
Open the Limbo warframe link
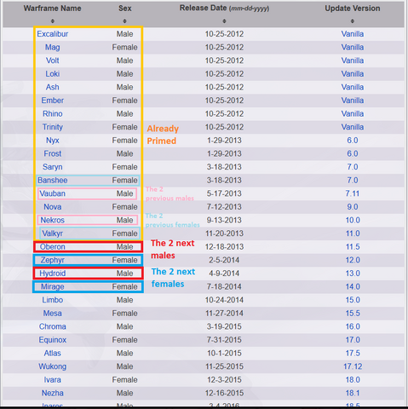tap(53, 300)
